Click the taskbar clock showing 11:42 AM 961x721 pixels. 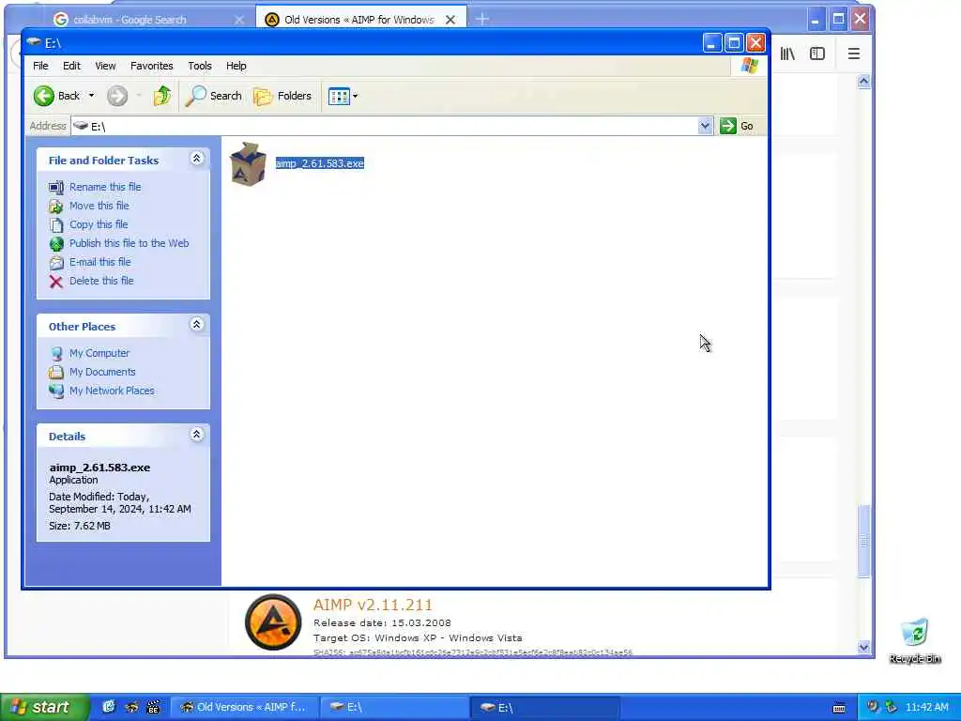(x=926, y=707)
